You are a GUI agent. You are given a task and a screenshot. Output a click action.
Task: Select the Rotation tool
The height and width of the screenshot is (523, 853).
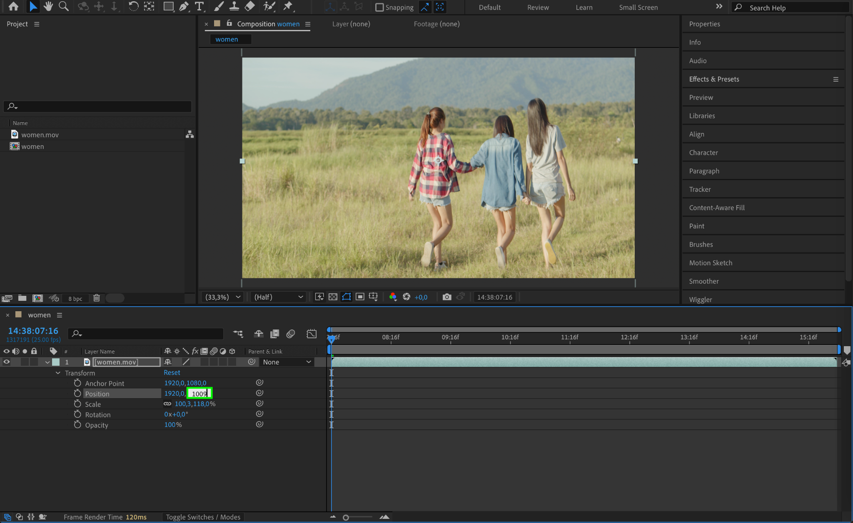point(133,6)
